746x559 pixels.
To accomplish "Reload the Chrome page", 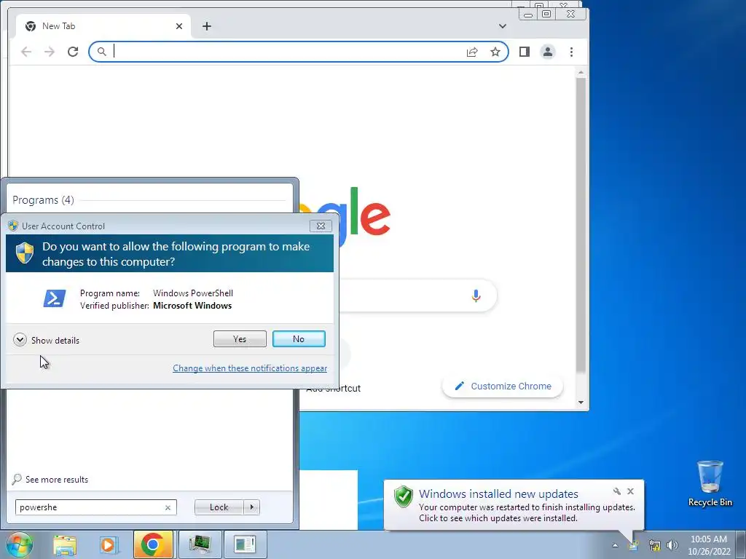I will 73,52.
